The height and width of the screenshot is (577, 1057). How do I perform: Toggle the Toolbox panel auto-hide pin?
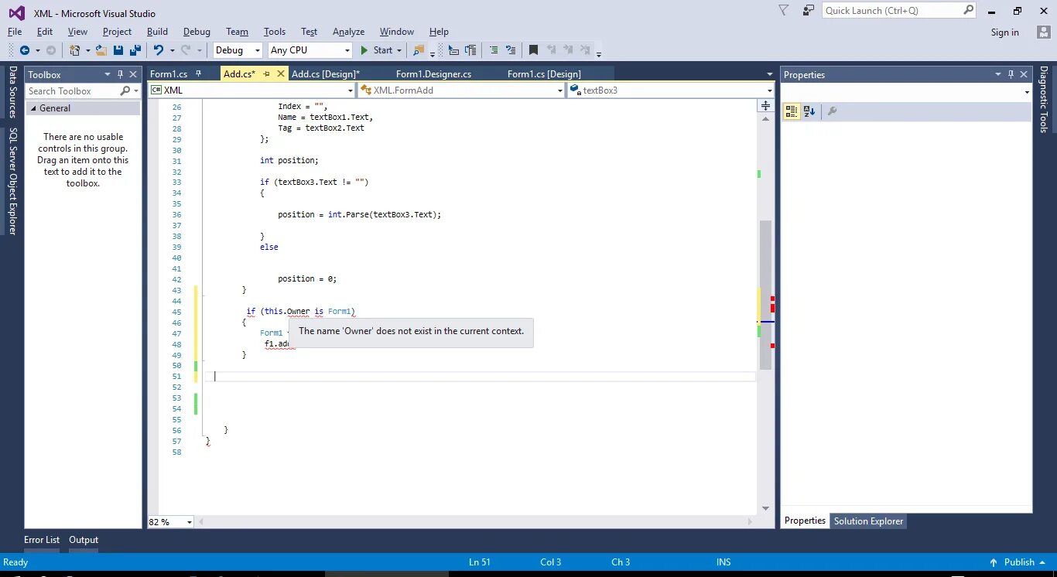point(120,74)
